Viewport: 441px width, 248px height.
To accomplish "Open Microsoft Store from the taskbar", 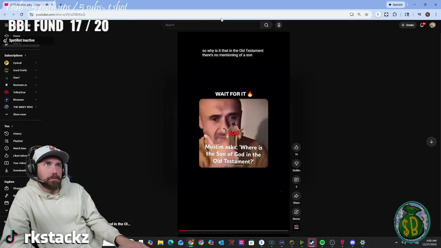I will 252,242.
